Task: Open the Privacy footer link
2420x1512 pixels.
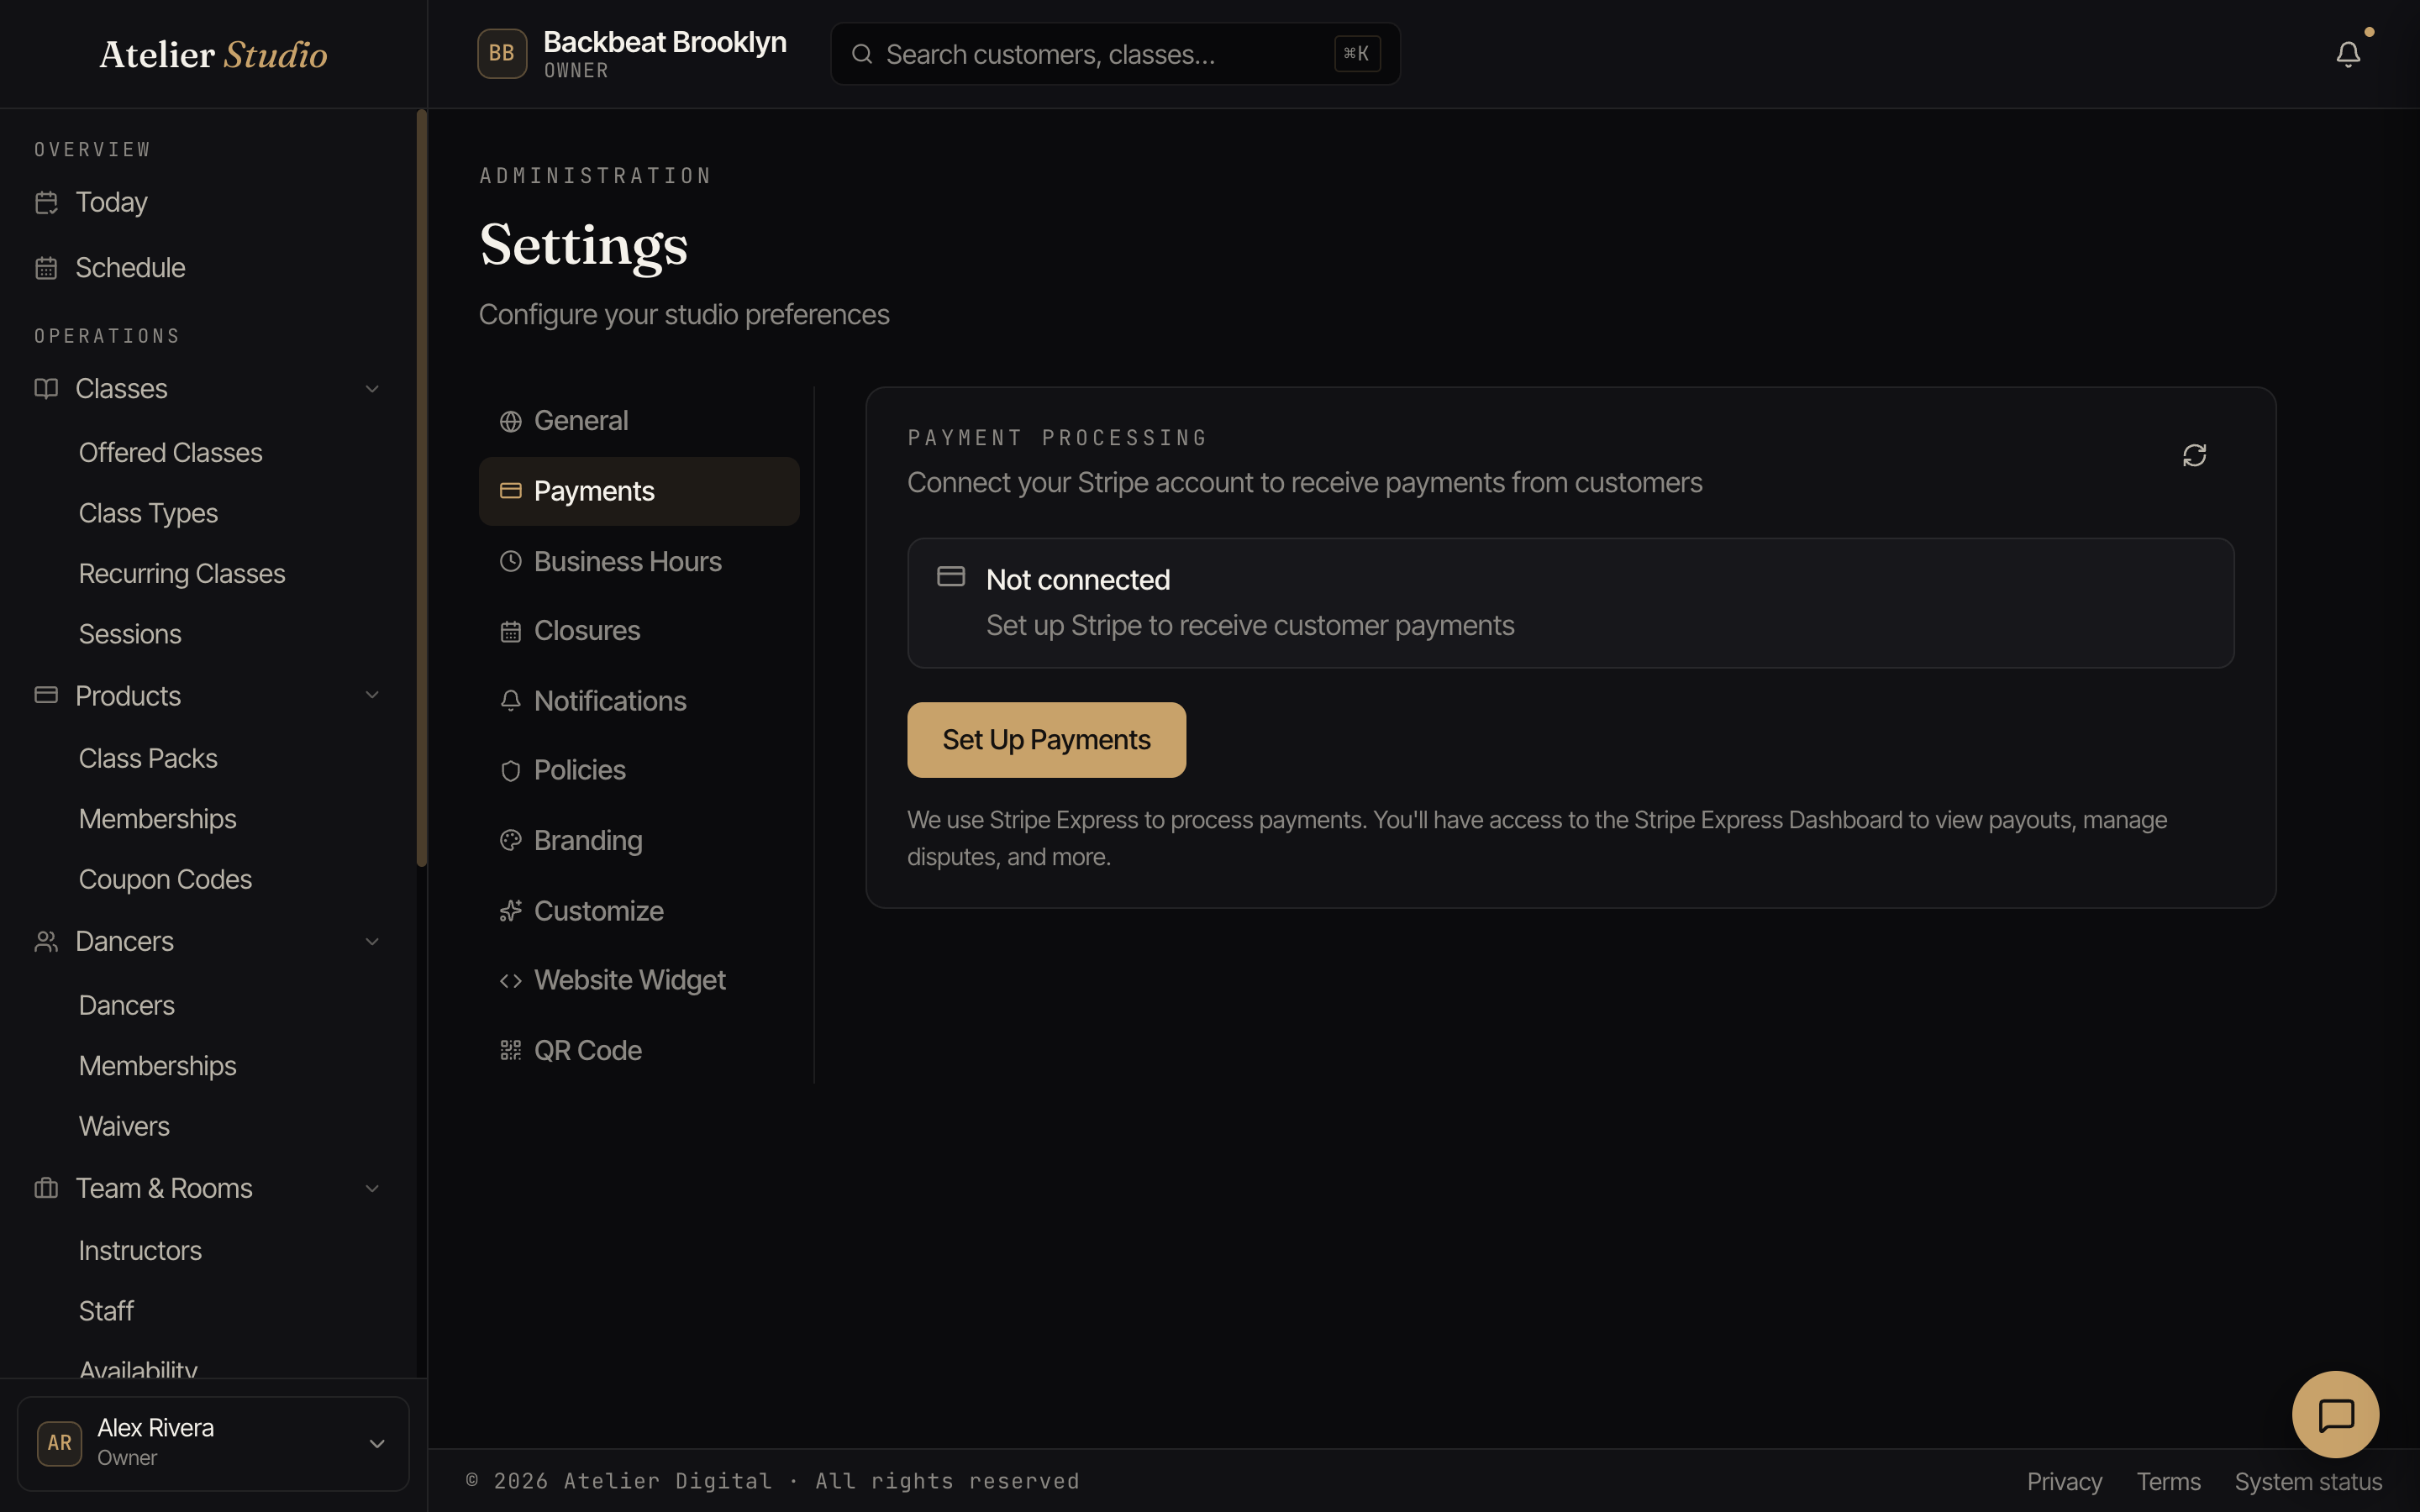Action: (x=2064, y=1481)
